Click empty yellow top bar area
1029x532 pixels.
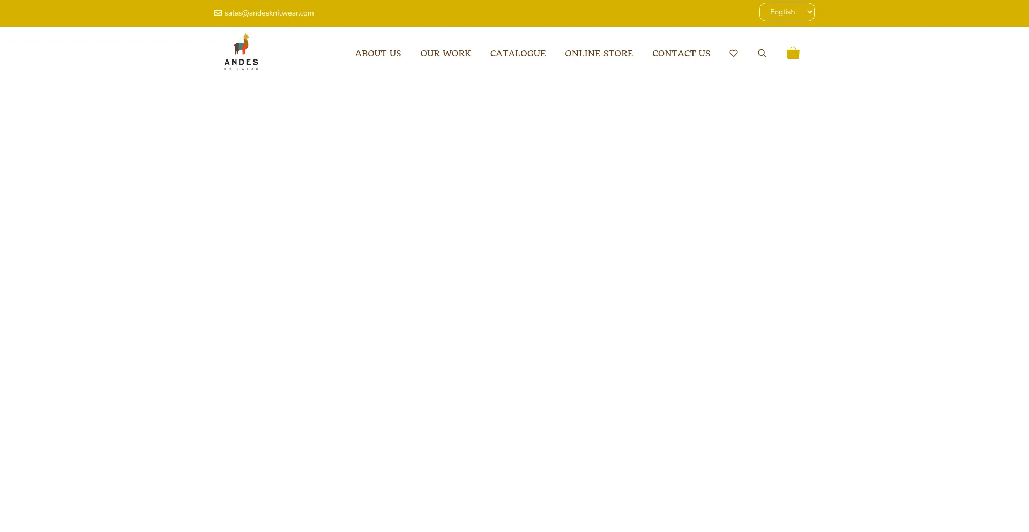click(x=536, y=13)
